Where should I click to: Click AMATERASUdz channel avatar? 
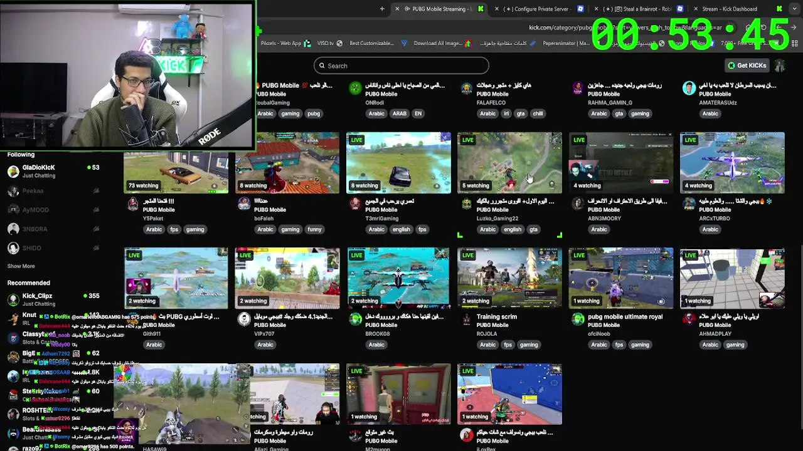[x=689, y=88]
